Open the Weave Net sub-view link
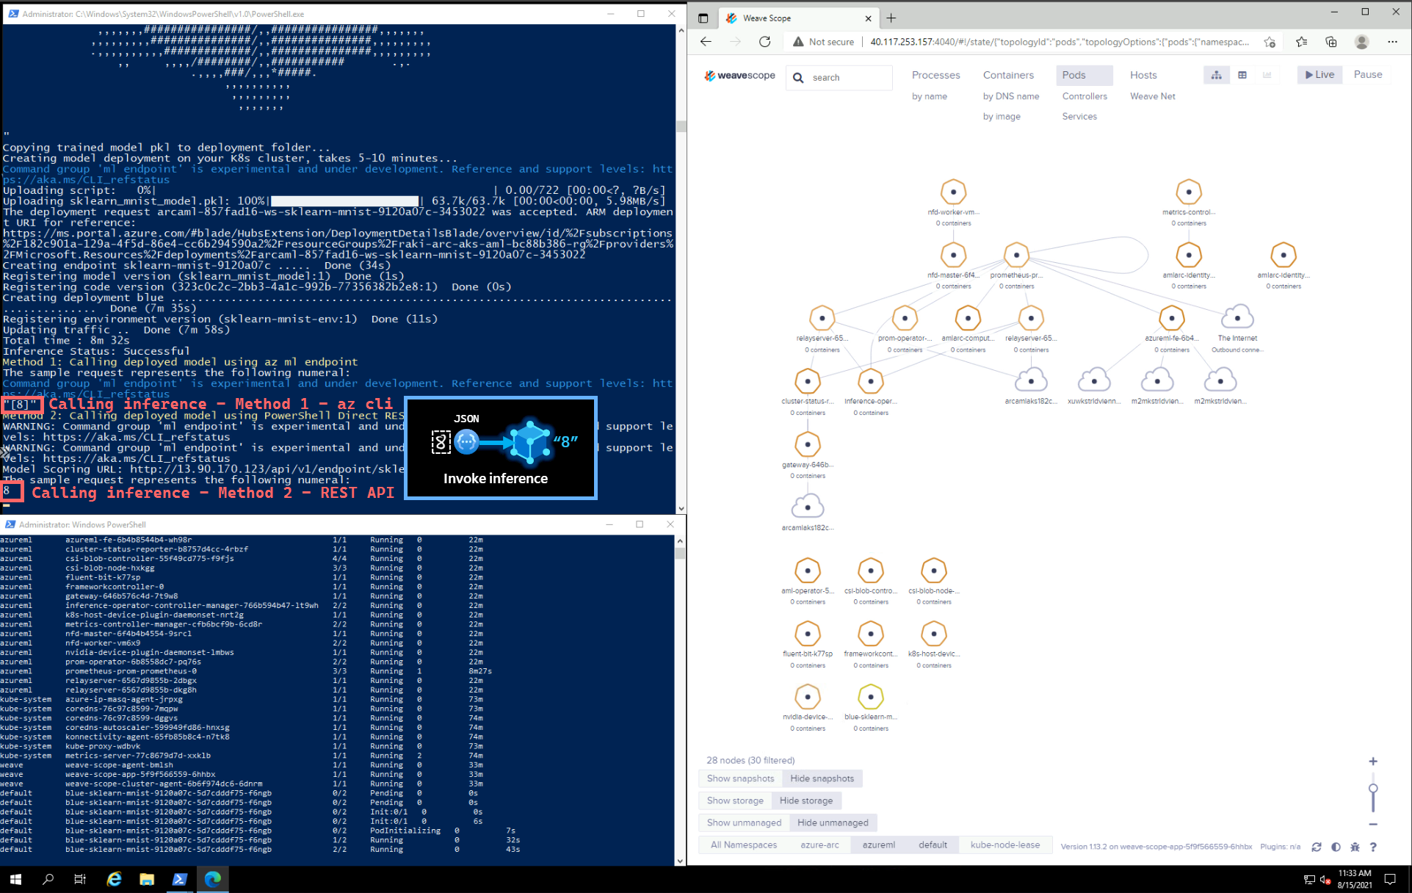 (x=1153, y=96)
